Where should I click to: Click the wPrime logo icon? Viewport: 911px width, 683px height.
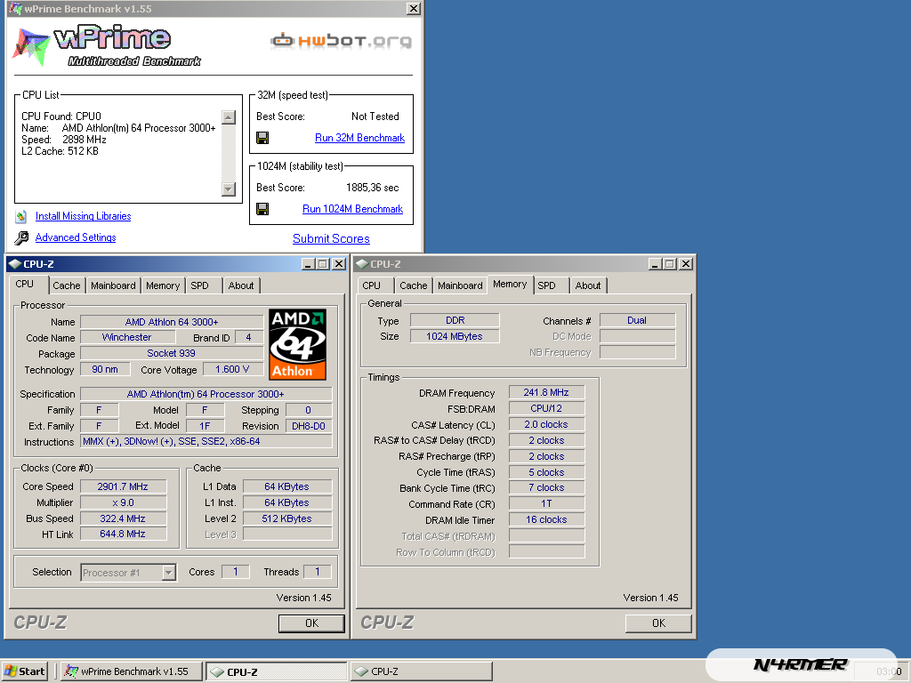(x=31, y=47)
